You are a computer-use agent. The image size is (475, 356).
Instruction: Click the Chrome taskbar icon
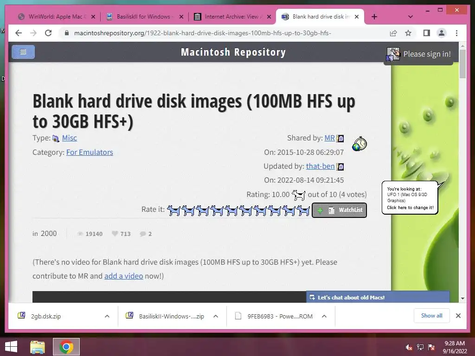[x=66, y=347]
